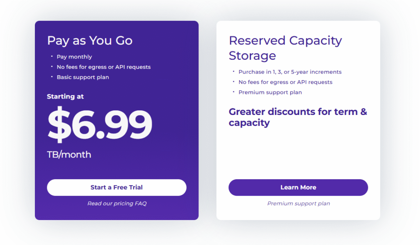Click the $6.99 price text
This screenshot has width=420, height=245.
pyautogui.click(x=100, y=125)
